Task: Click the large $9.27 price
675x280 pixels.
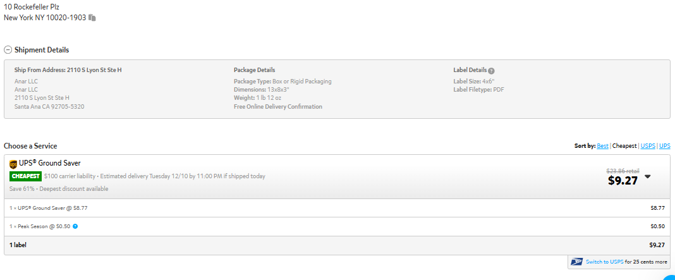Action: pos(623,181)
